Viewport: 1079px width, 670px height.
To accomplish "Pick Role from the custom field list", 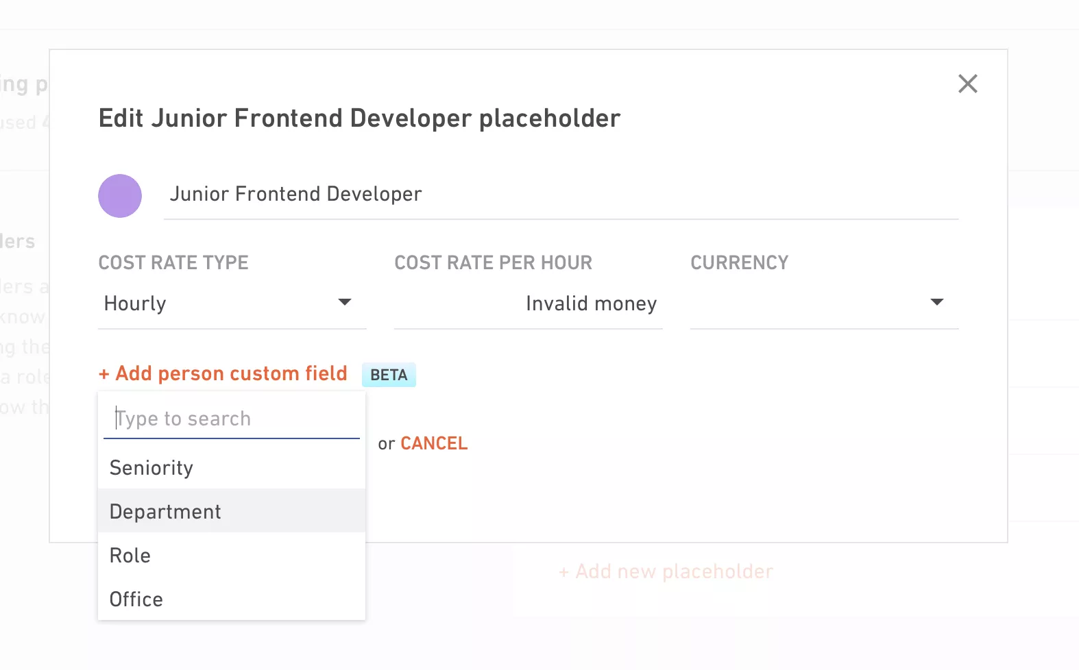I will 232,556.
